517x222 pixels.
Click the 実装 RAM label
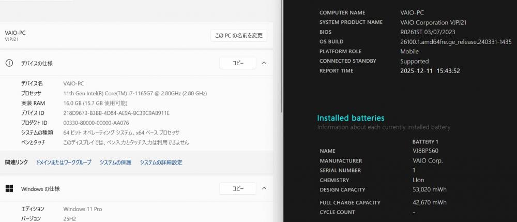coord(33,103)
